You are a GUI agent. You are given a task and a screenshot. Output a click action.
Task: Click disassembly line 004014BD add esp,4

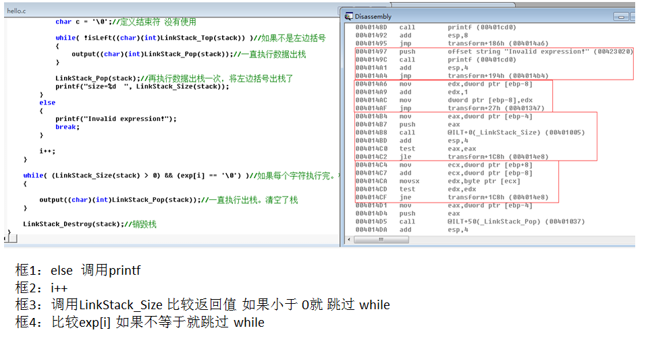point(412,140)
